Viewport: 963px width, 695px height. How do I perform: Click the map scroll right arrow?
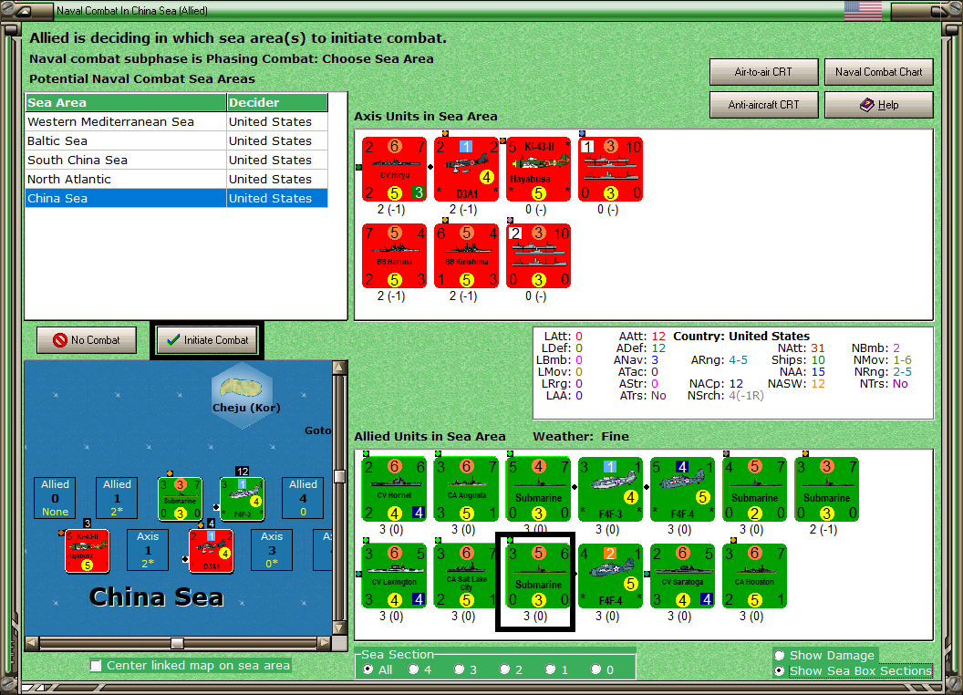point(325,643)
